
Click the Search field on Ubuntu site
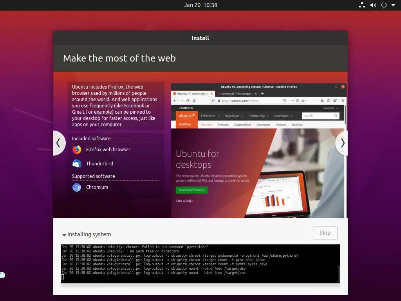(x=321, y=116)
